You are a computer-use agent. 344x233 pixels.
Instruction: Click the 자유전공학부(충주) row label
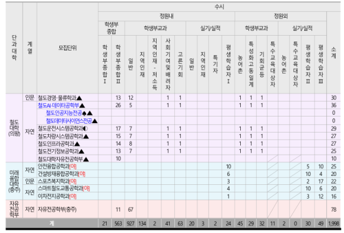point(57,209)
